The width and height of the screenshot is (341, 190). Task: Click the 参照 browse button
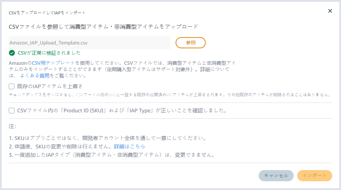[x=190, y=43]
